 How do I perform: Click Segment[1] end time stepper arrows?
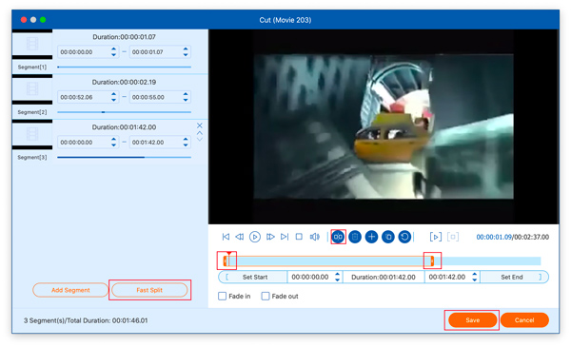(x=186, y=52)
